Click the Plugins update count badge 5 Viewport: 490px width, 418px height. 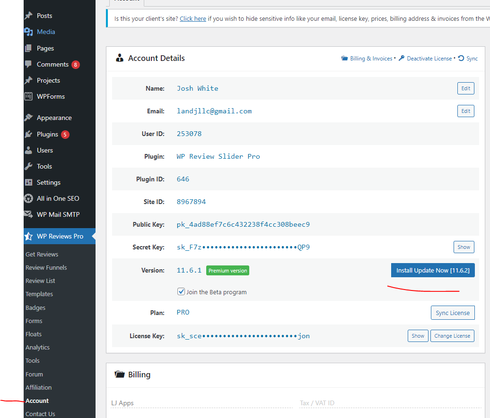pos(65,135)
